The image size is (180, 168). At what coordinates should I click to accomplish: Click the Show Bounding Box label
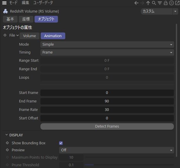click(29, 143)
